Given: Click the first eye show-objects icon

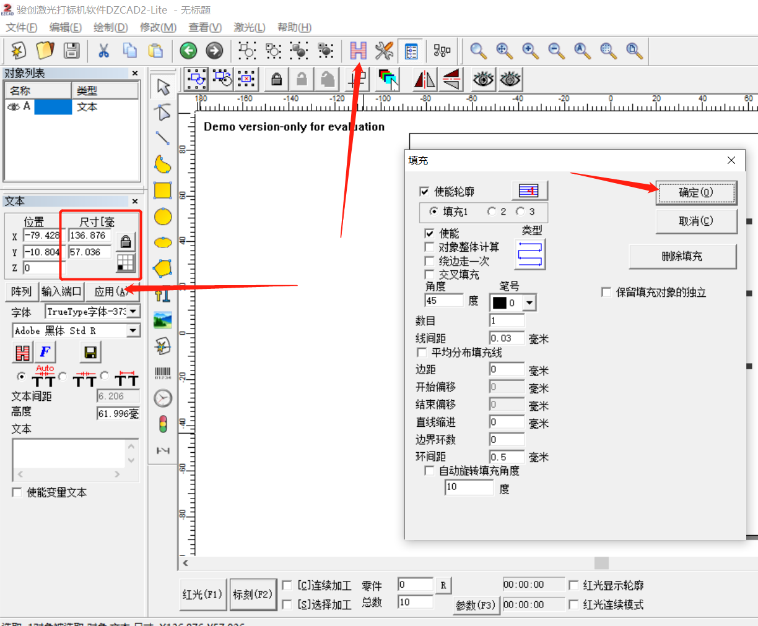Looking at the screenshot, I should click(x=484, y=79).
